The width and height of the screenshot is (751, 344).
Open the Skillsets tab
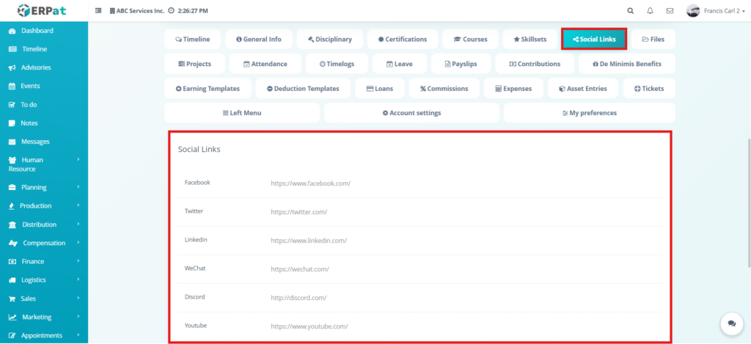[530, 40]
